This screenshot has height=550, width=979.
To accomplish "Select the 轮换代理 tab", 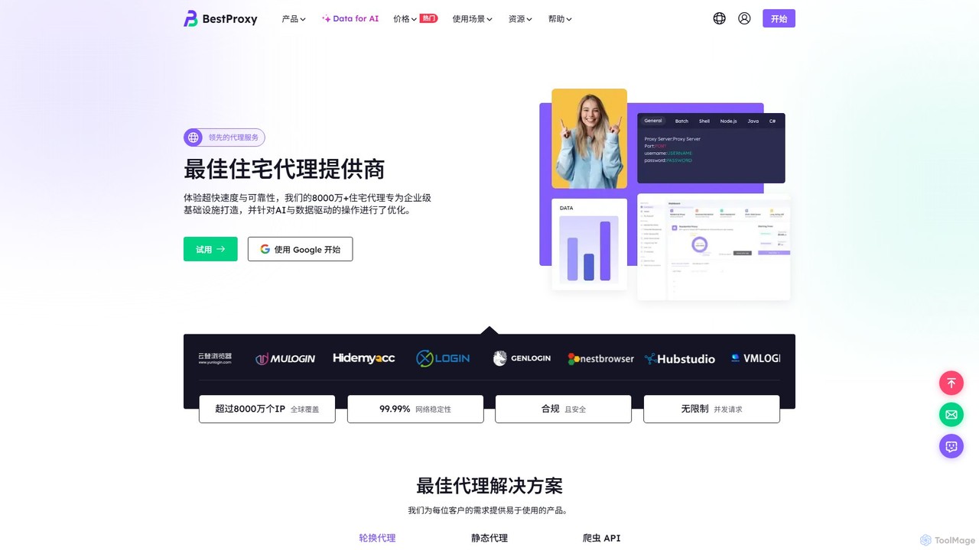I will pyautogui.click(x=377, y=538).
